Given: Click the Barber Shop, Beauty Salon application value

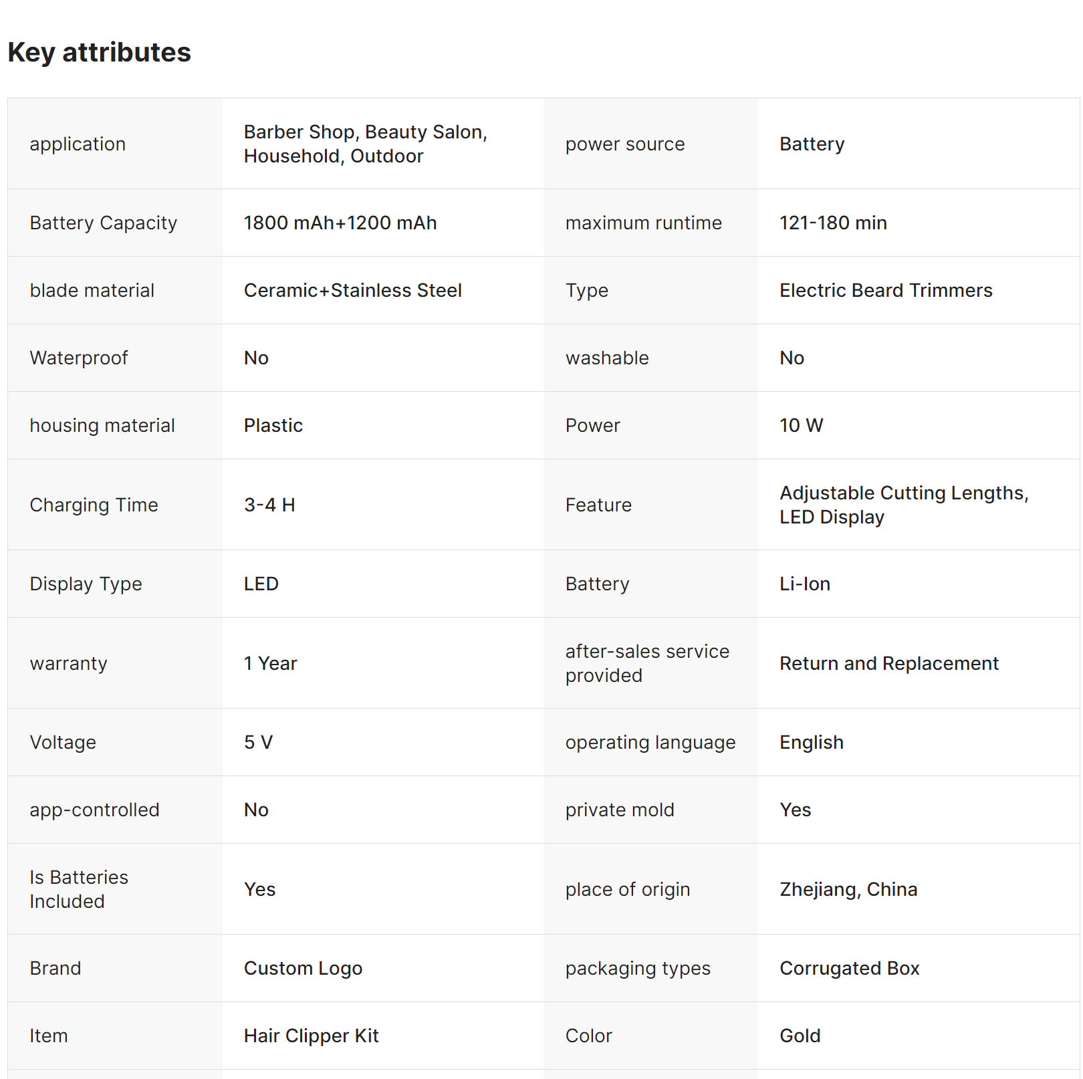Looking at the screenshot, I should tap(365, 144).
